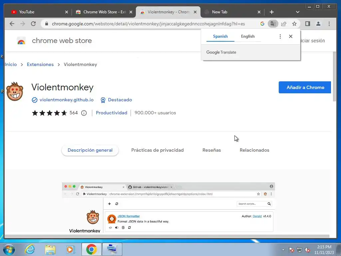The width and height of the screenshot is (341, 256).
Task: Click the Violentmonkey screenshot preview
Action: click(x=168, y=208)
